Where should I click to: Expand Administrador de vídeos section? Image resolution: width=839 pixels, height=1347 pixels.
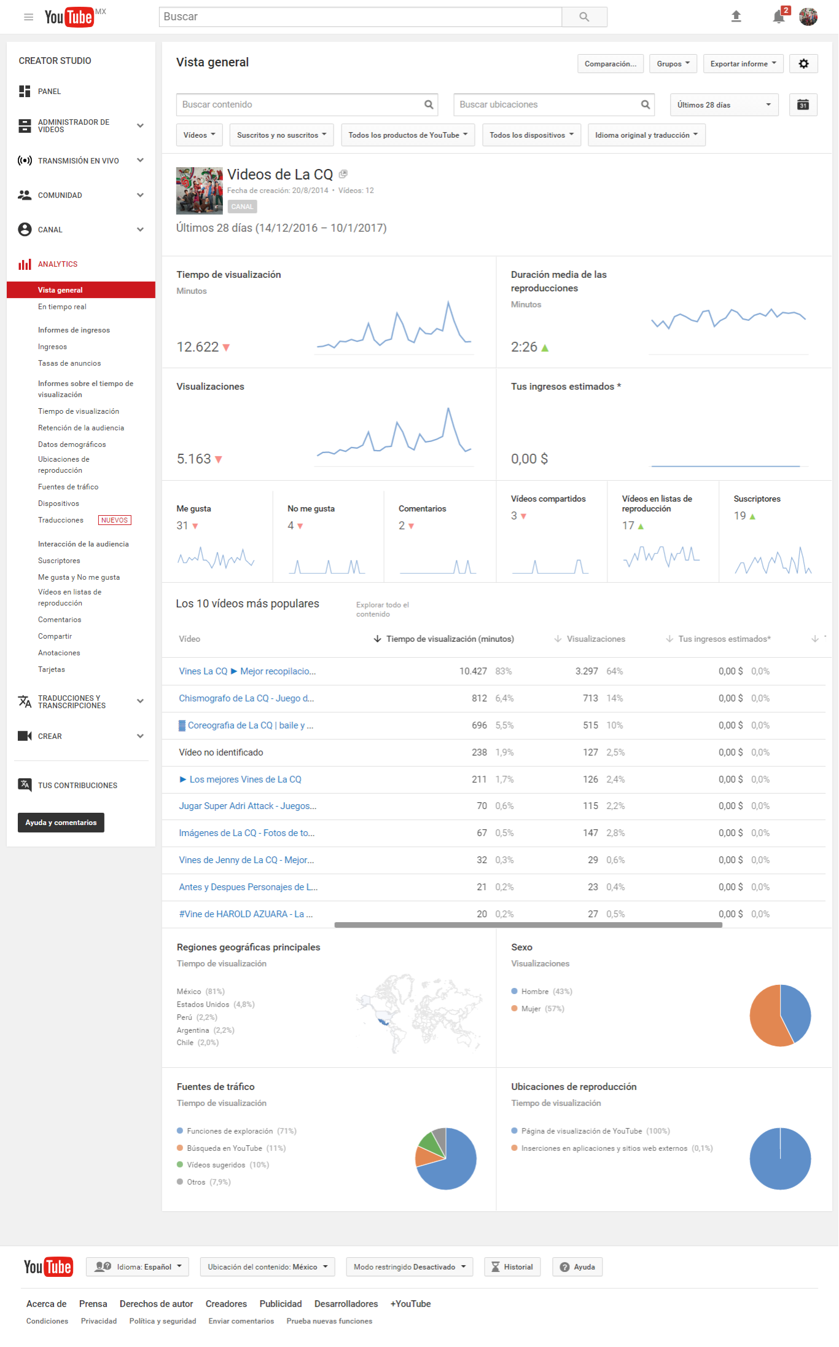tap(140, 126)
